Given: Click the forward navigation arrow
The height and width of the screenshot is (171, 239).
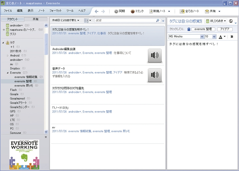Looking at the screenshot, I should (x=103, y=11).
